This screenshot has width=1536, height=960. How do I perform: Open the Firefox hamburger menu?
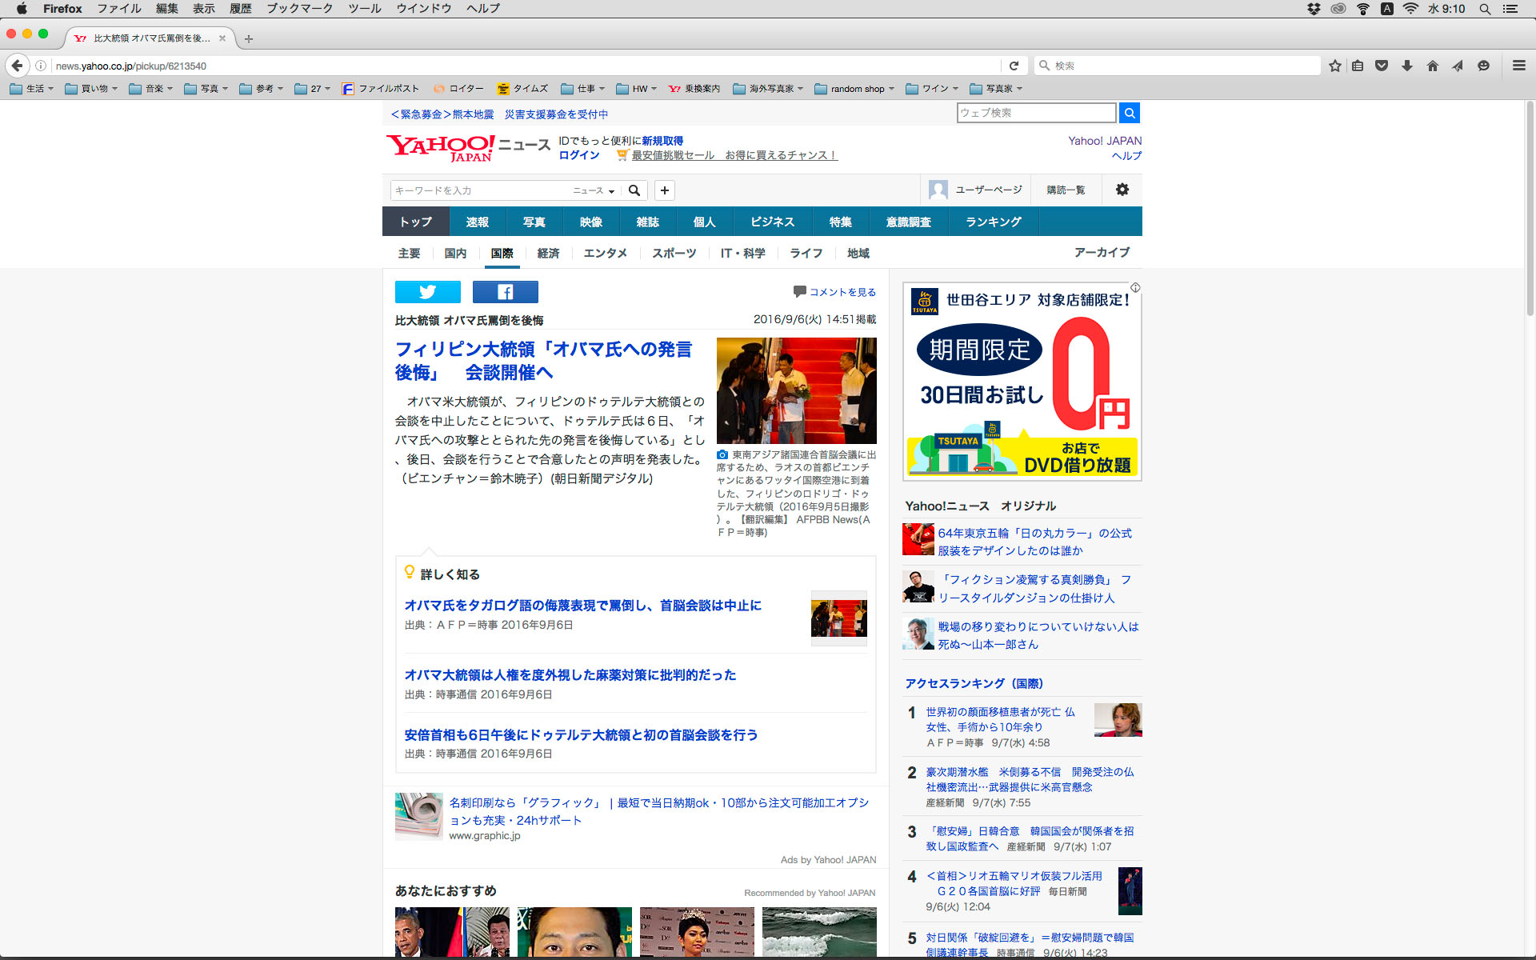click(1518, 66)
